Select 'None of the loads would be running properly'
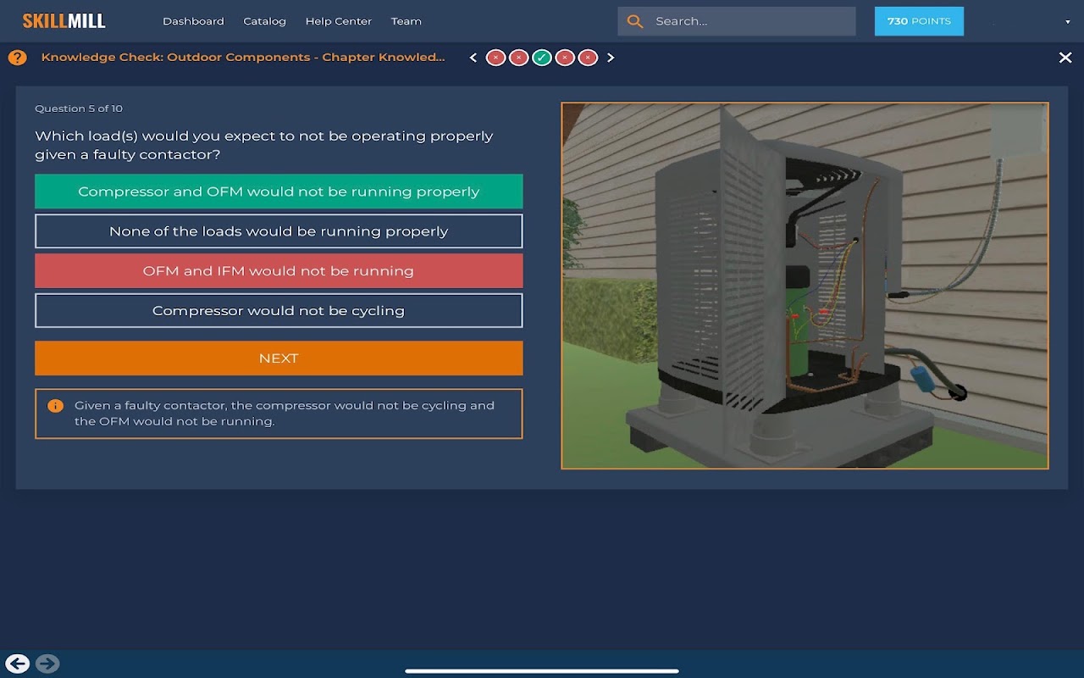This screenshot has height=678, width=1084. 279,231
